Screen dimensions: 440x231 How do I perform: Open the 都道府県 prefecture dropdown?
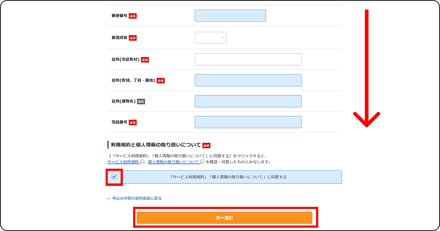[210, 37]
